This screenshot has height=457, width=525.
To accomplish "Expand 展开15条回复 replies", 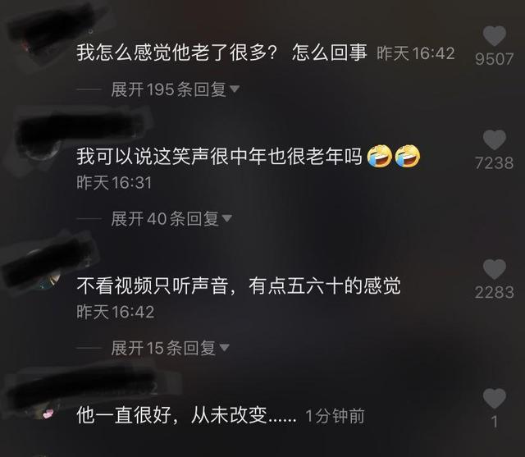I will [170, 348].
